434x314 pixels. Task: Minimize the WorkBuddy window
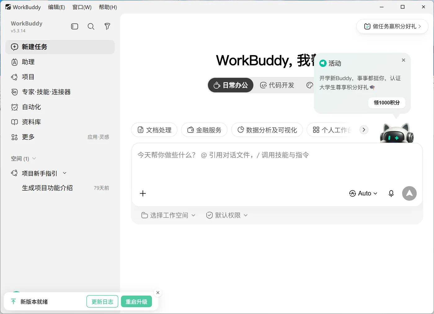[382, 7]
